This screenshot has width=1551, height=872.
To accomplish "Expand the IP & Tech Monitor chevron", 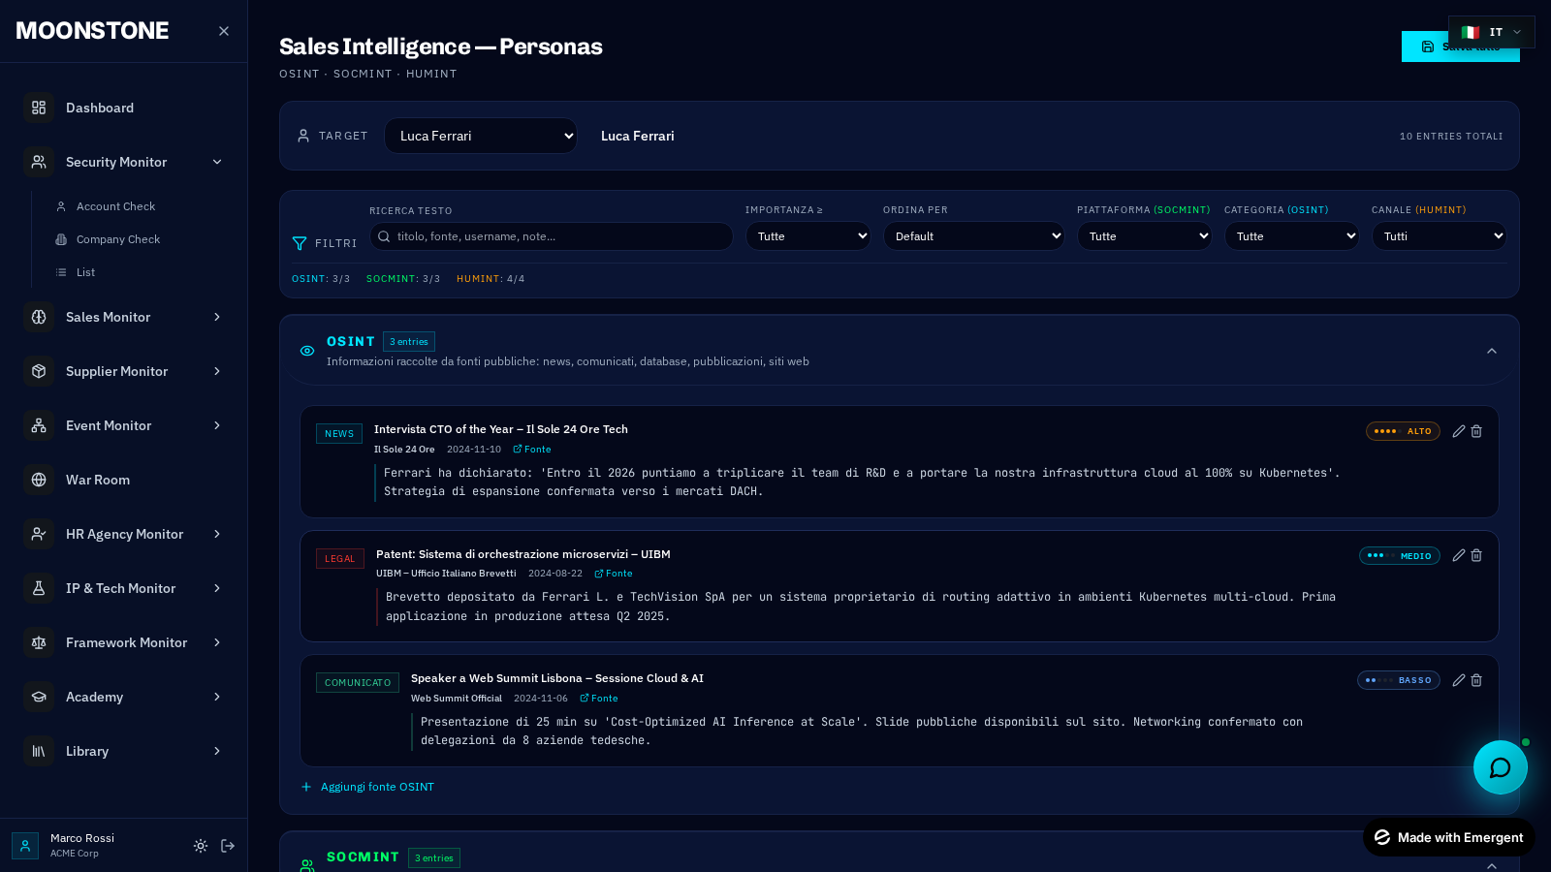I will click(x=217, y=588).
